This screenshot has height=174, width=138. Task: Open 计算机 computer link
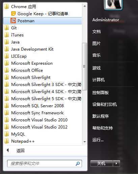coord(99,80)
